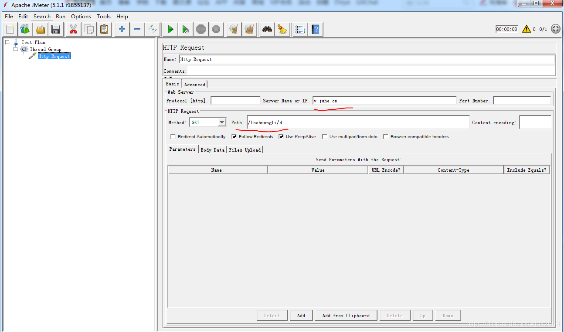Viewport: 564px width, 332px height.
Task: Open the Search menu
Action: tap(42, 17)
